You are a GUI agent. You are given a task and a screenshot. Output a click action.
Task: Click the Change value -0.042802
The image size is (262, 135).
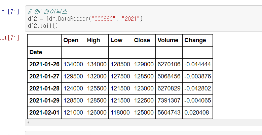point(198,88)
